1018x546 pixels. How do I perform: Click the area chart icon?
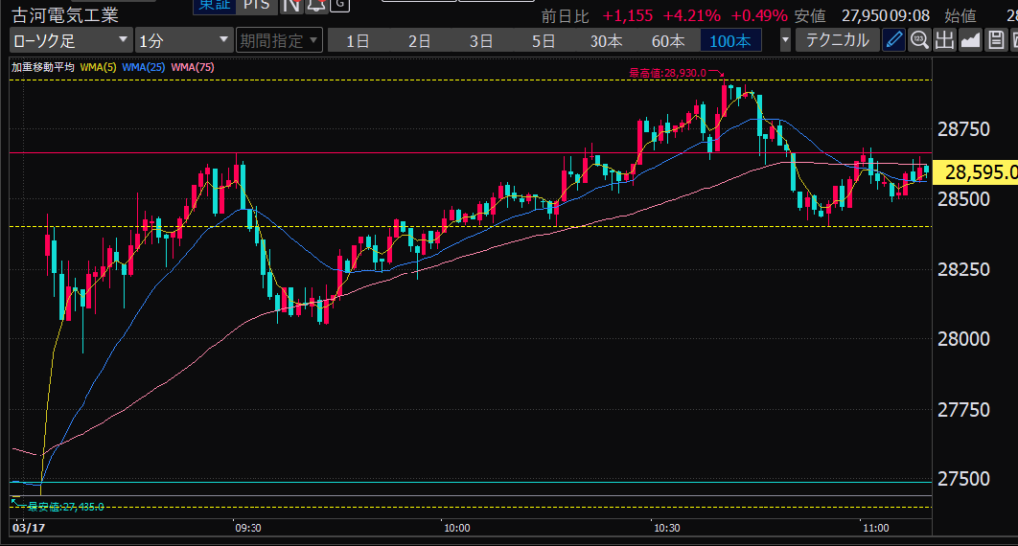pyautogui.click(x=969, y=40)
